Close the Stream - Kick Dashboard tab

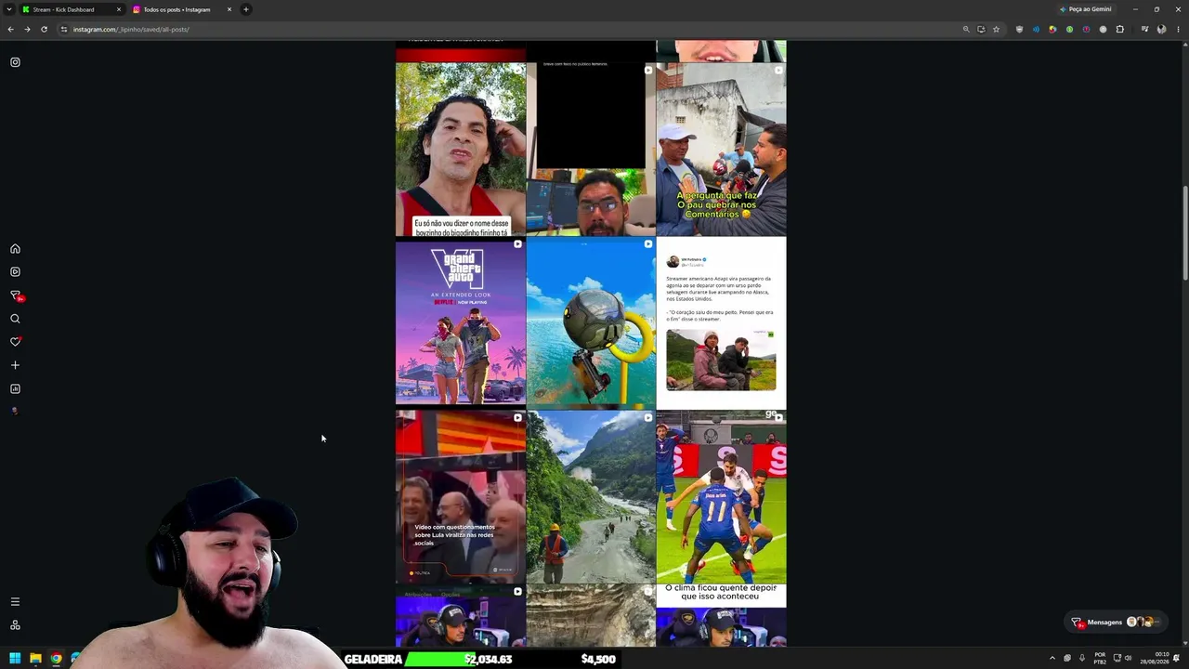(119, 9)
